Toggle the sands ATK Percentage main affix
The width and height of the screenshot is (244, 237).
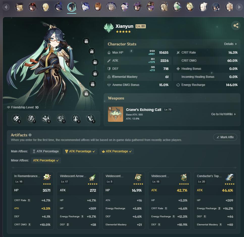pyautogui.click(x=45, y=151)
